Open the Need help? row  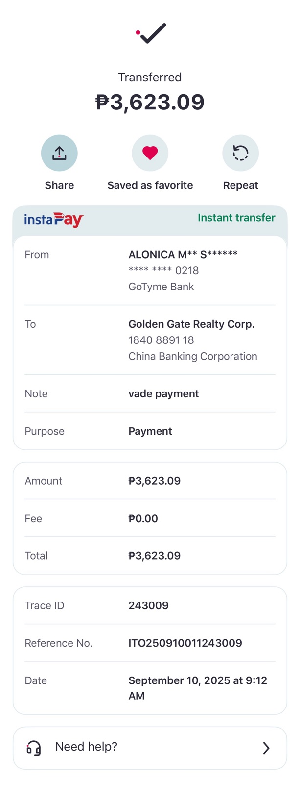(150, 748)
